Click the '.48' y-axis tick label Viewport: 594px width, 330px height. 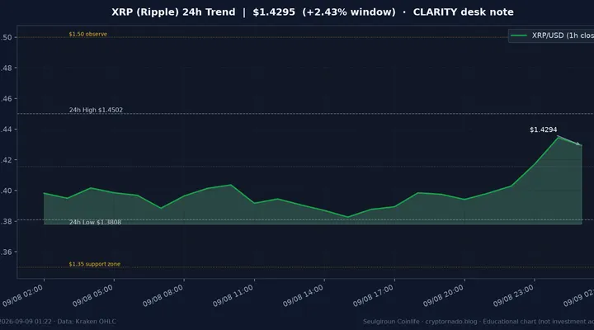click(7, 68)
